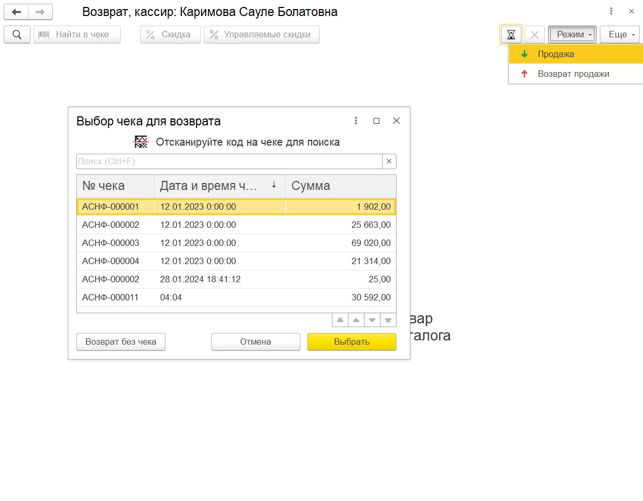Screen dimensions: 643x501
Task: Select 'Продажа' mode menu item
Action: click(x=576, y=54)
